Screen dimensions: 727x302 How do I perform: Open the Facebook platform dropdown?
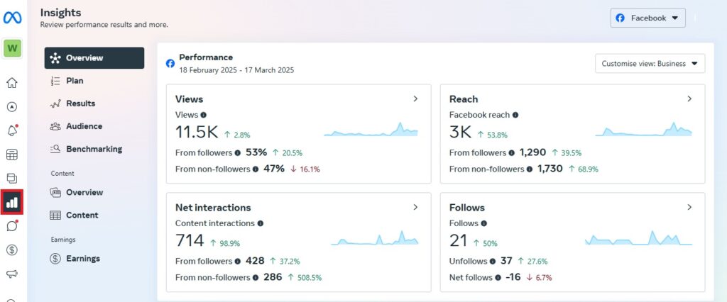coord(647,18)
